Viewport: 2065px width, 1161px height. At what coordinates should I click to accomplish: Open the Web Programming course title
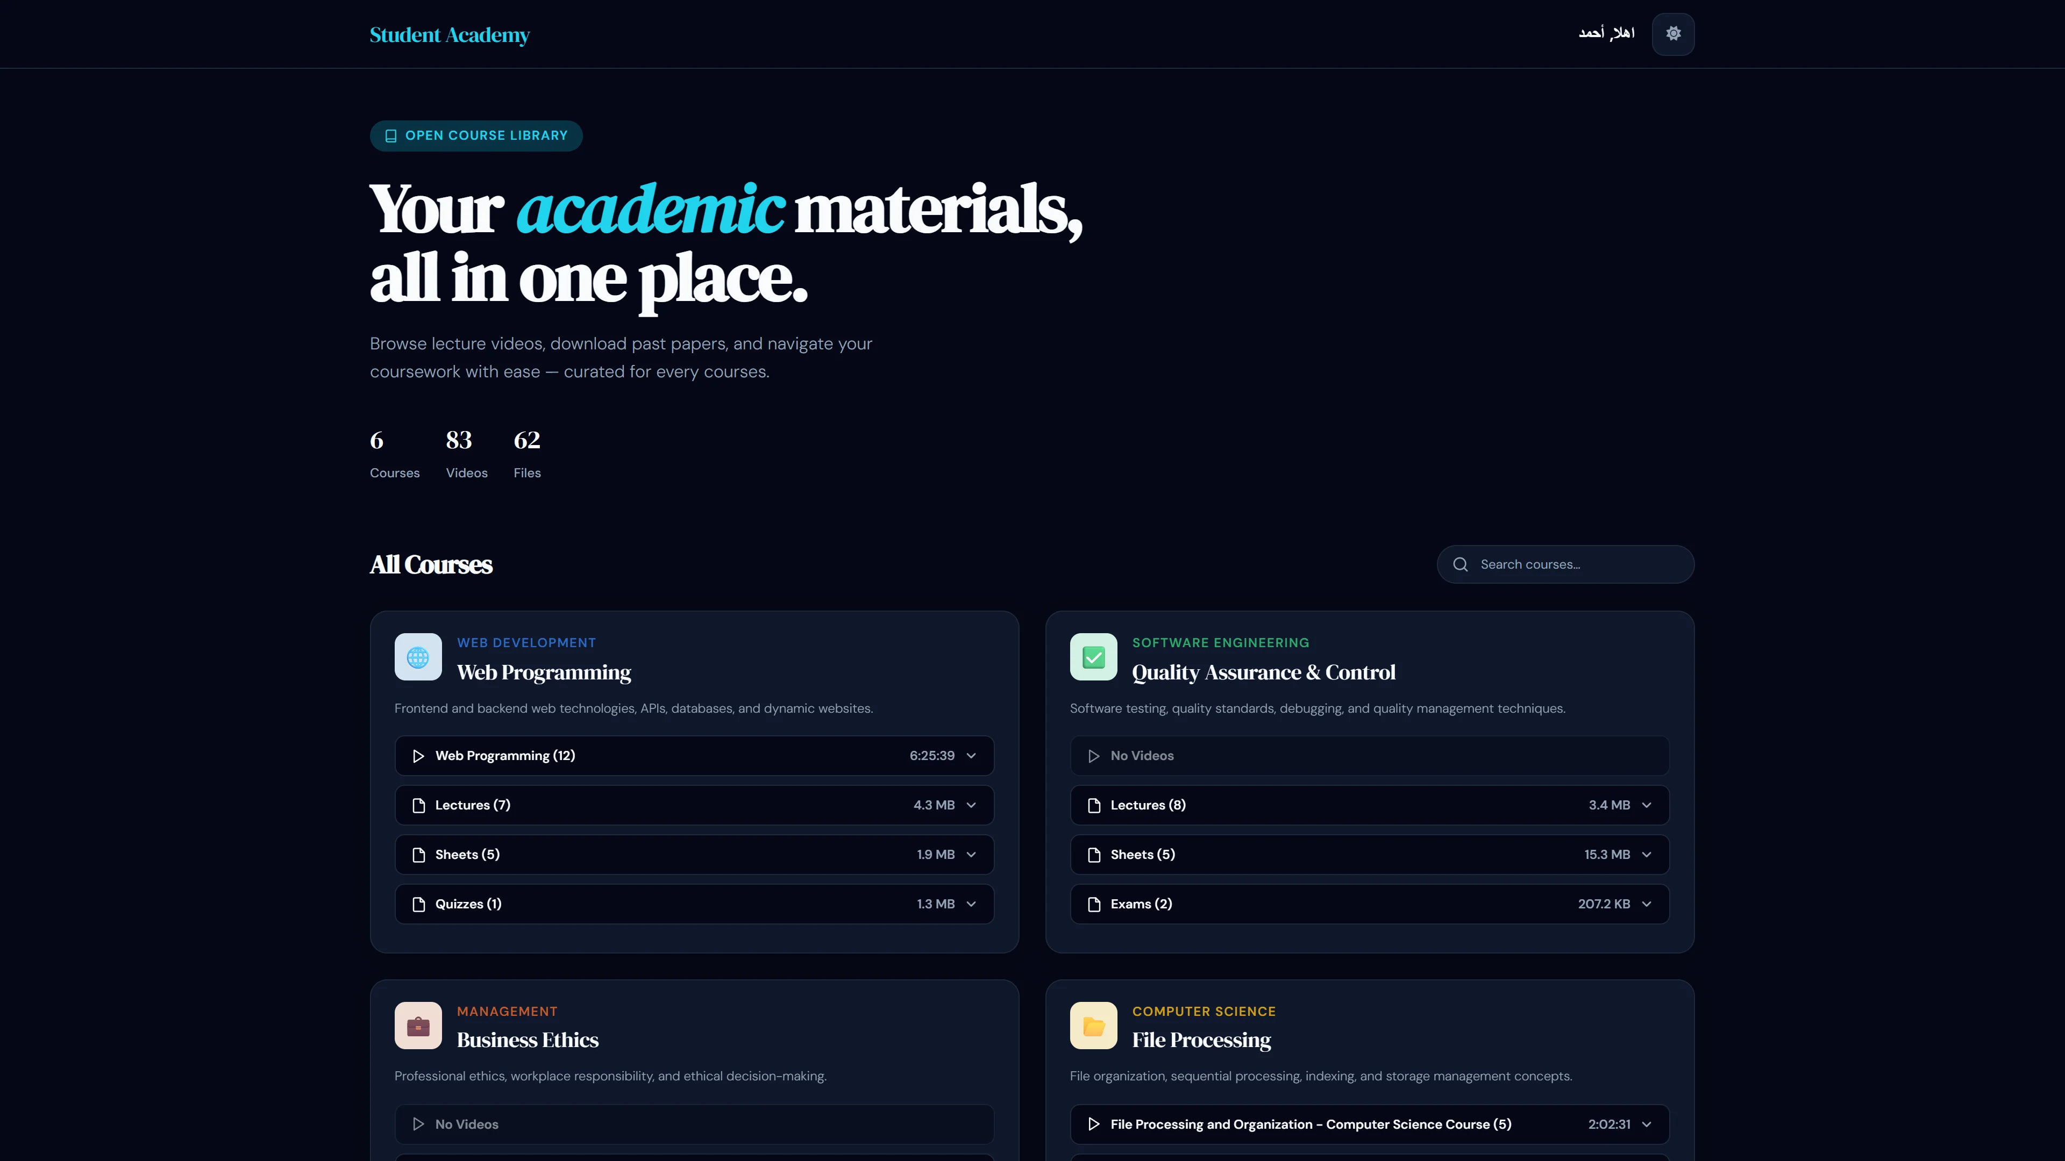[544, 672]
